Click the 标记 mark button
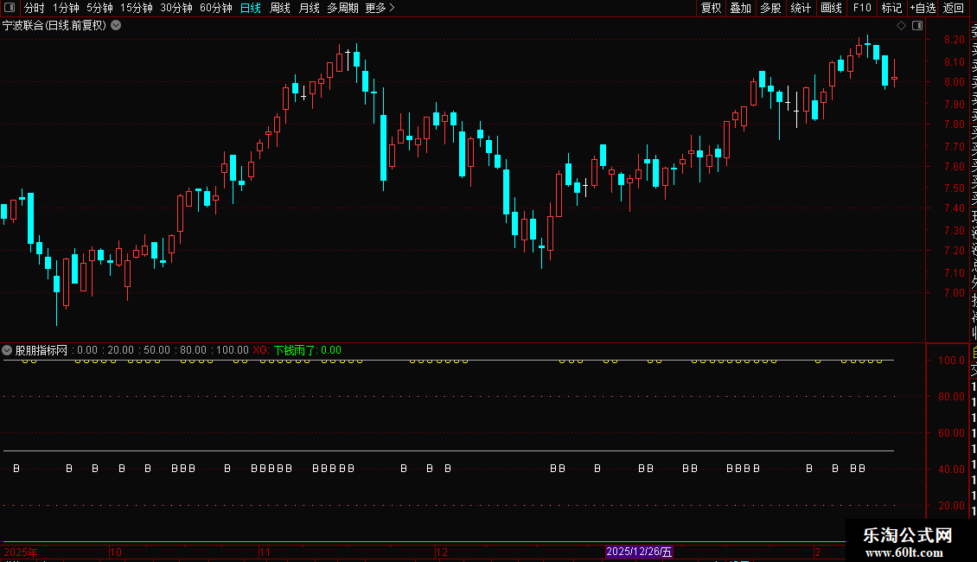This screenshot has height=562, width=977. (891, 8)
